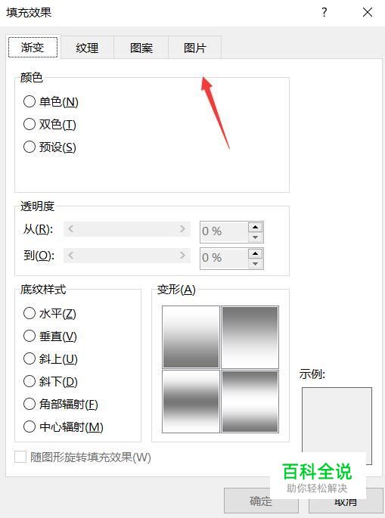Enable 随图形旋转填充效果(W) checkbox

20,458
